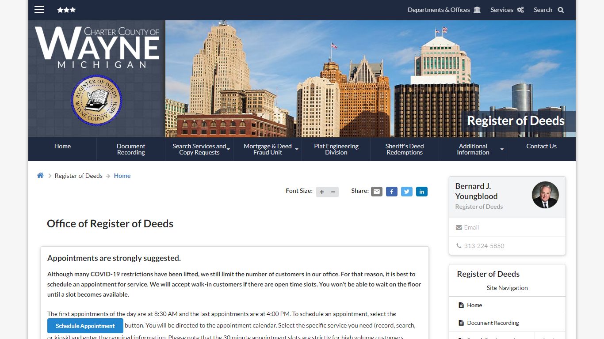Click the Search magnifier icon
604x339 pixels.
tap(561, 10)
